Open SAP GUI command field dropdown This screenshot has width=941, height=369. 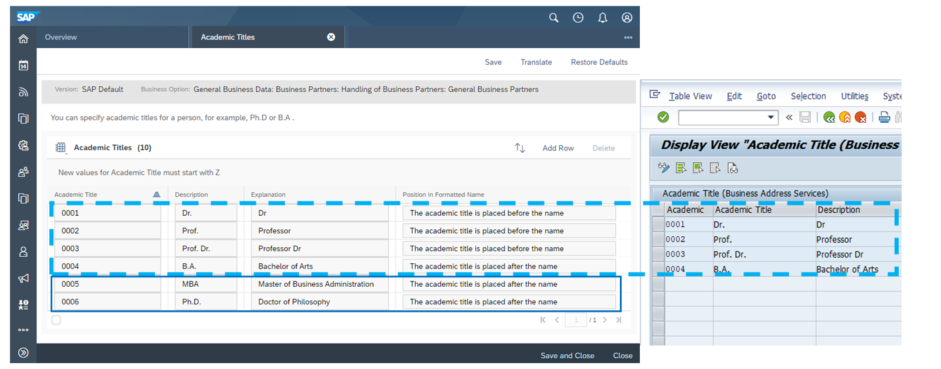(x=770, y=118)
